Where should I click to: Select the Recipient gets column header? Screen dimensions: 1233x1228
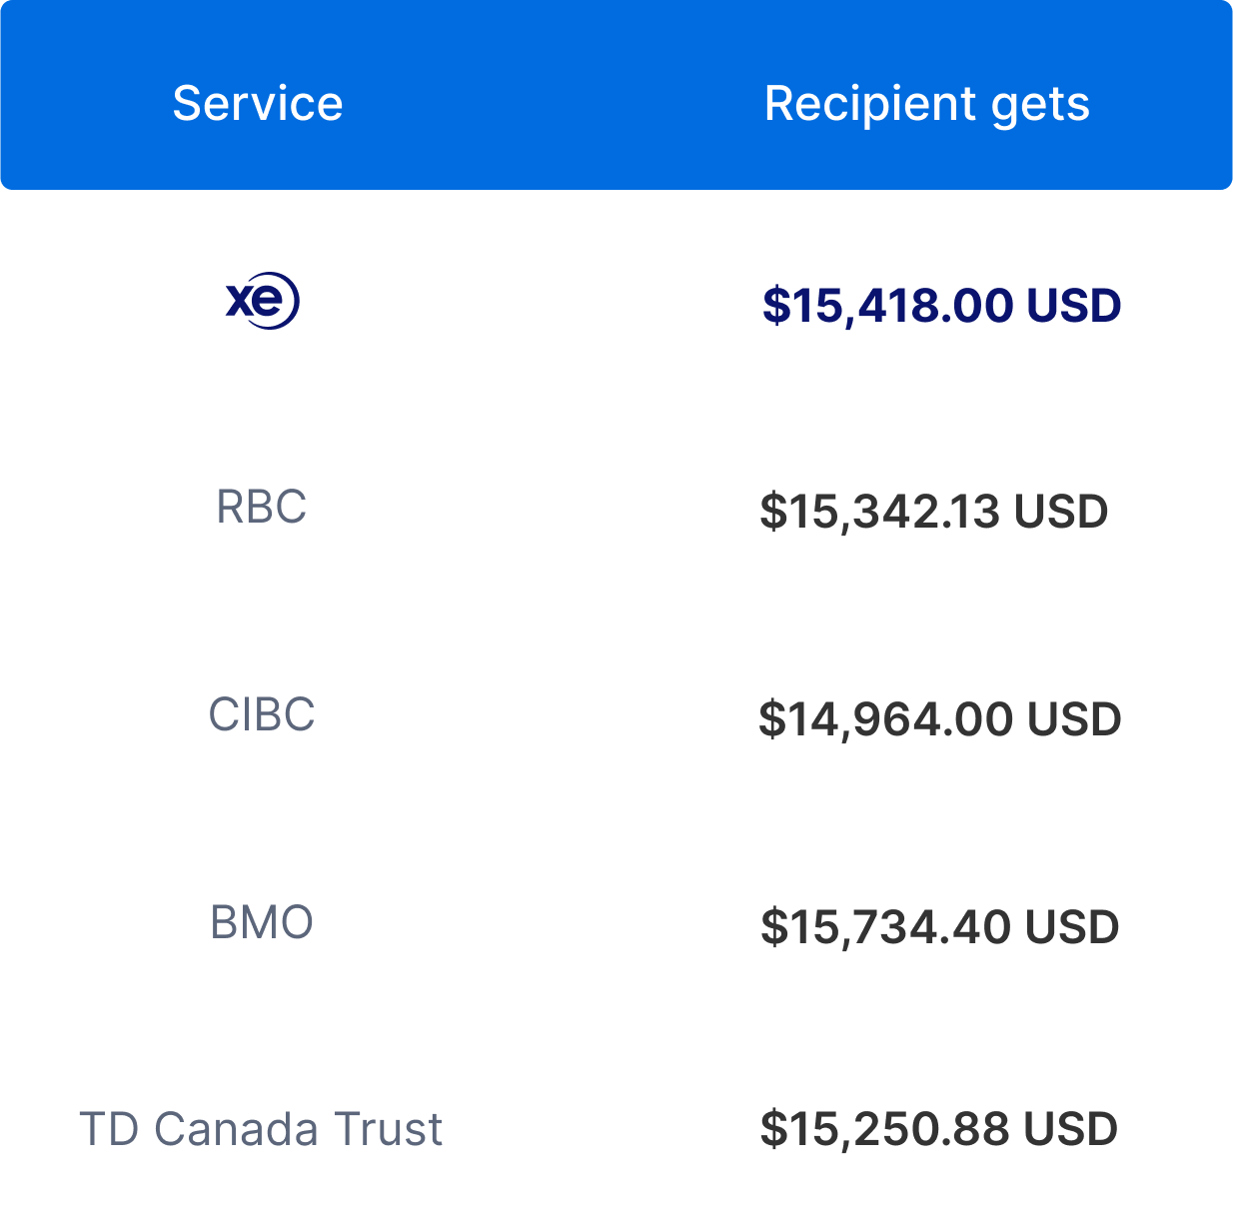(x=927, y=104)
